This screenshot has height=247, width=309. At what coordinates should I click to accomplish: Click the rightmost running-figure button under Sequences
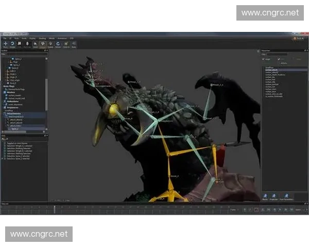(286, 197)
